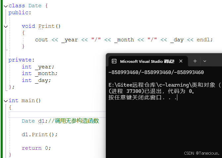
Task: Click the int _year; member declaration
Action: pos(38,67)
